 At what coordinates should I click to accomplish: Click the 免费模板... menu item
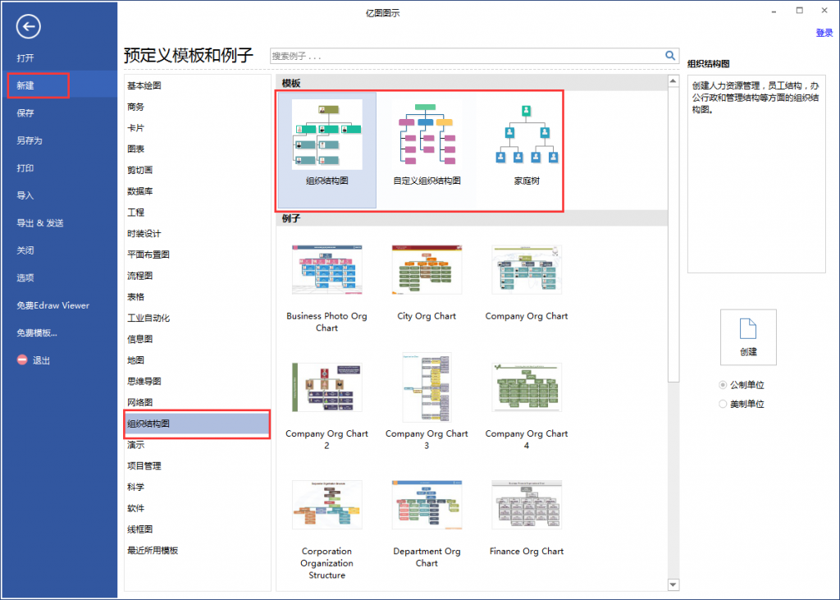pos(37,332)
